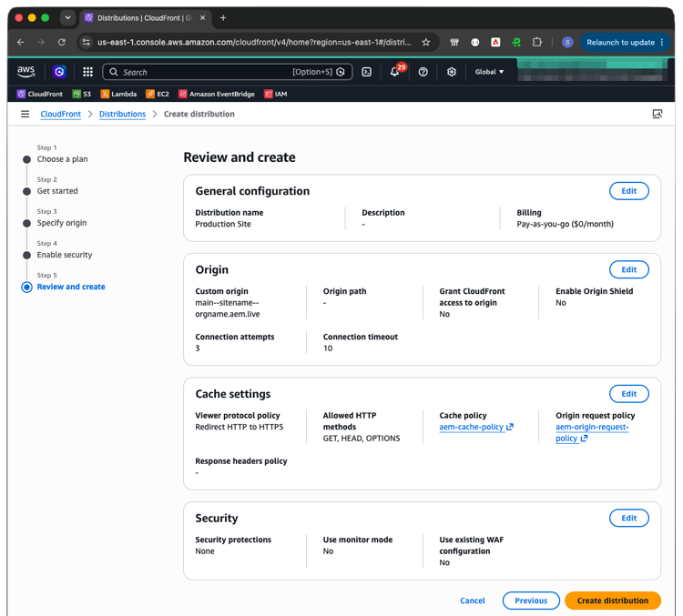This screenshot has height=616, width=683.
Task: Click the fork-shaped extension icon
Action: (454, 42)
